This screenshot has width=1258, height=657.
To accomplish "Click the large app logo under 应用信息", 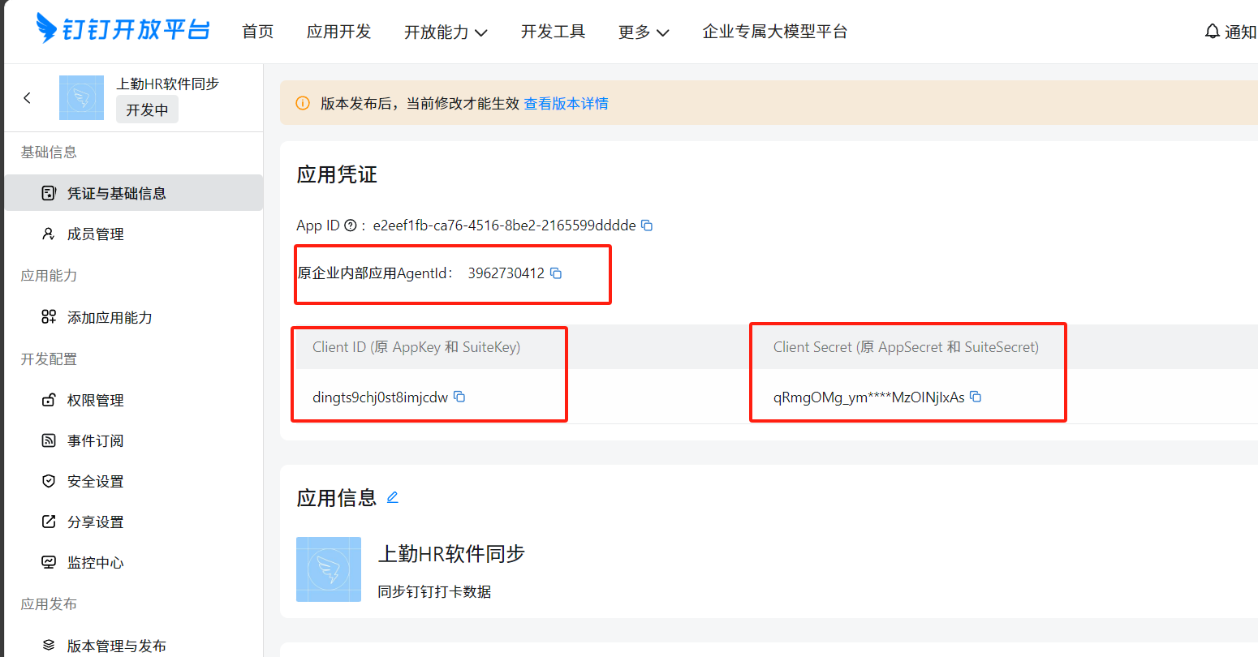I will [x=329, y=569].
